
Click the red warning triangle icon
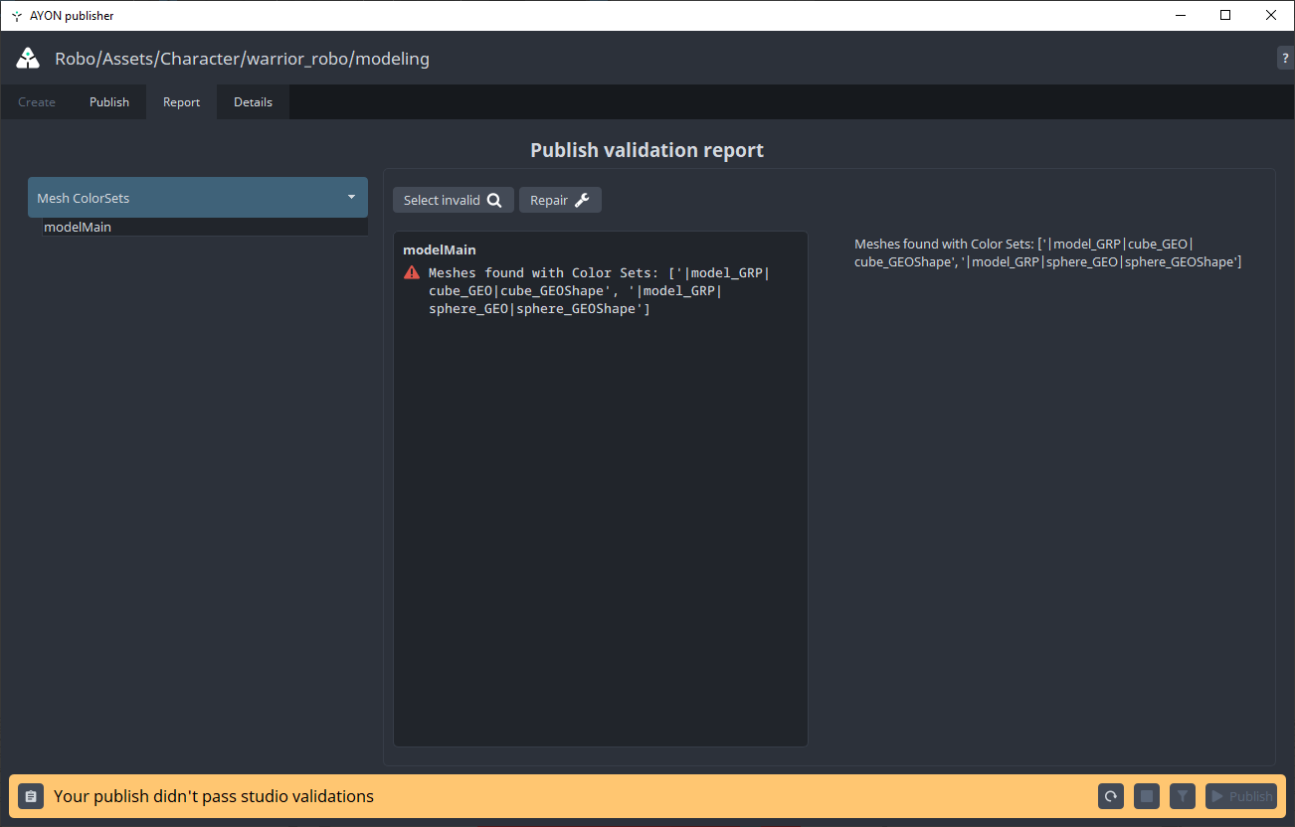tap(412, 273)
